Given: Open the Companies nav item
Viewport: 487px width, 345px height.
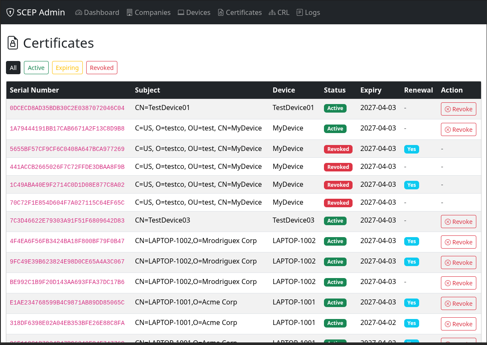Looking at the screenshot, I should (x=149, y=12).
